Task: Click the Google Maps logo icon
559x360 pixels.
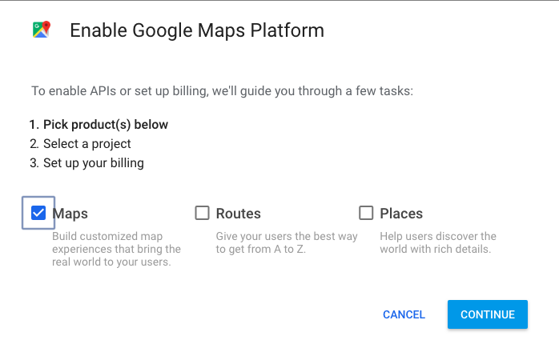Action: pyautogui.click(x=42, y=30)
